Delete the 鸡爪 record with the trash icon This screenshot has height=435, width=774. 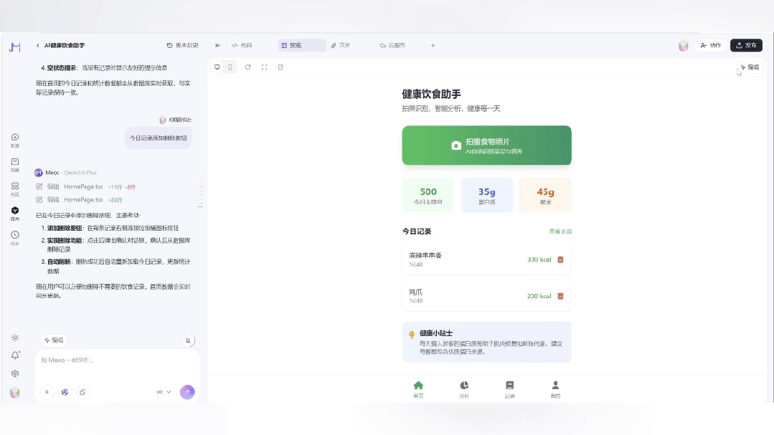pos(560,295)
